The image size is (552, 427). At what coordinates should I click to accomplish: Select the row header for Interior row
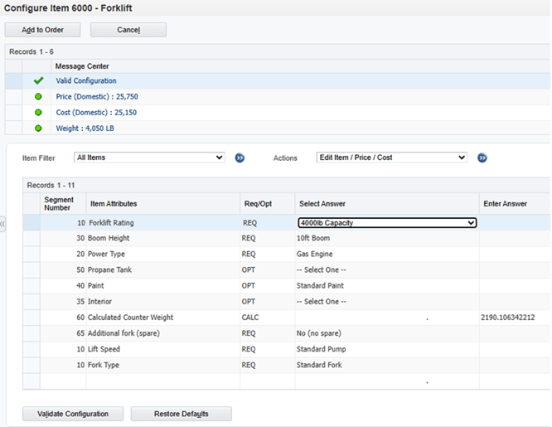[x=31, y=302]
